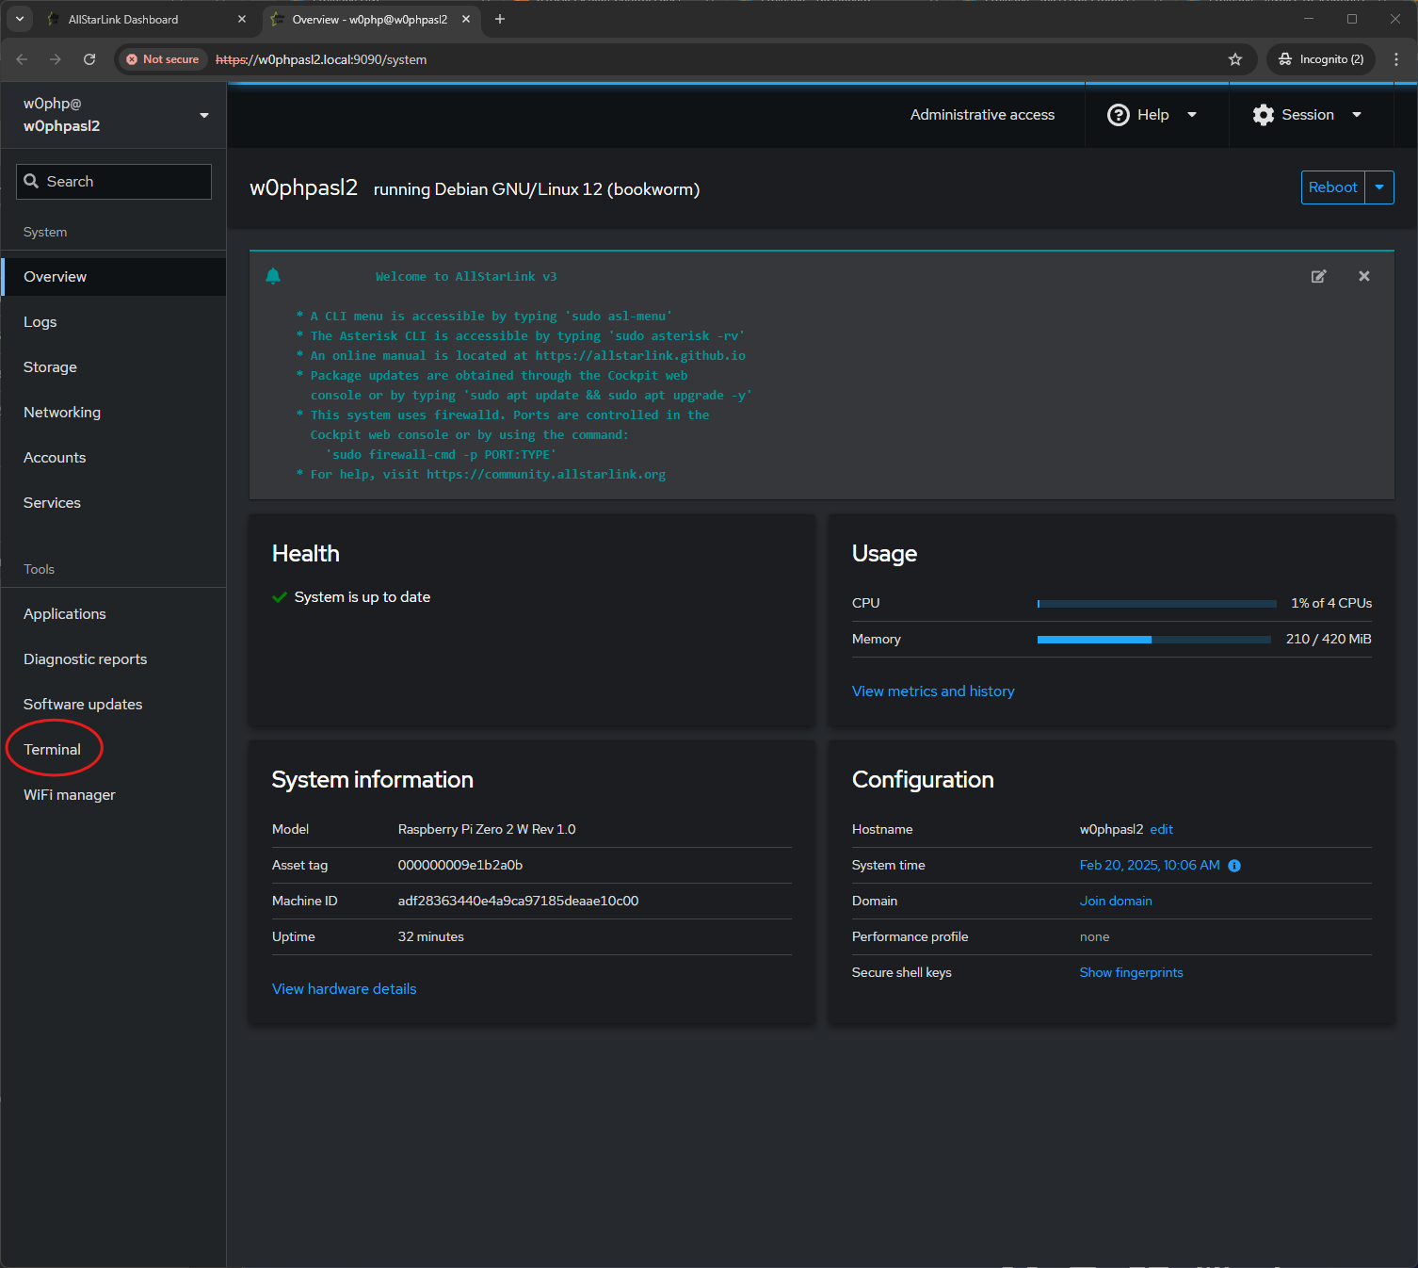
Task: Open Terminal in the sidebar
Action: click(53, 750)
